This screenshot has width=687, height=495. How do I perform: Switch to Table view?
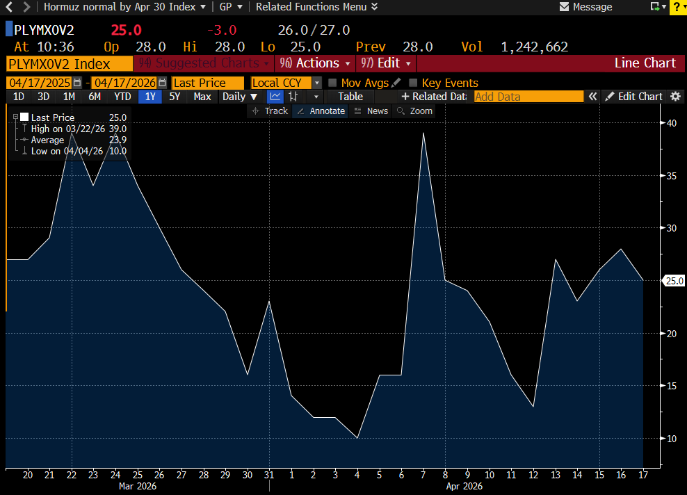(350, 97)
